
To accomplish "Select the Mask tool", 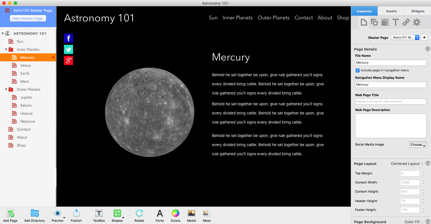I will click(207, 213).
